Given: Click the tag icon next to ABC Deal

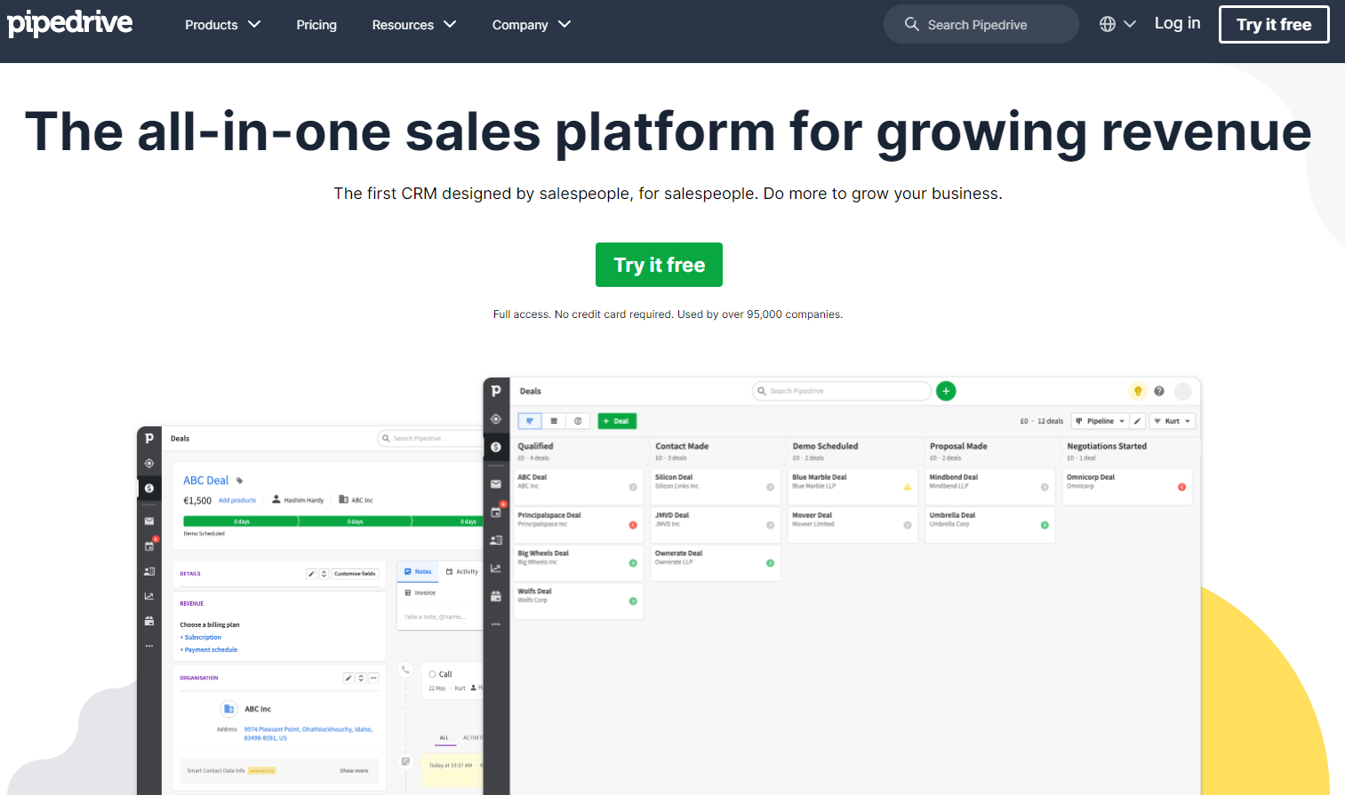Looking at the screenshot, I should (239, 481).
